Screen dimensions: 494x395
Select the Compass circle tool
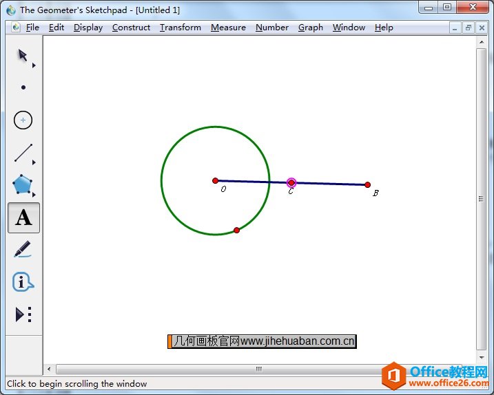tap(23, 120)
